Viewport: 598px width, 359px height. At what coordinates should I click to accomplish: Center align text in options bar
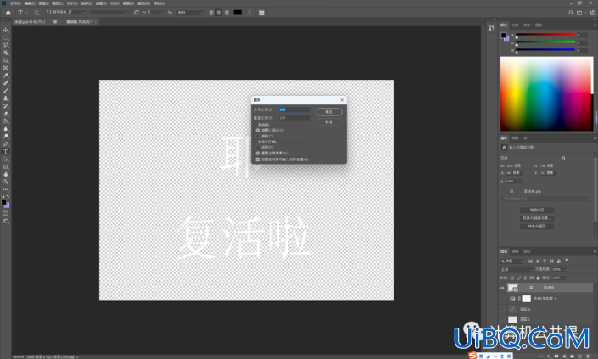(x=219, y=13)
